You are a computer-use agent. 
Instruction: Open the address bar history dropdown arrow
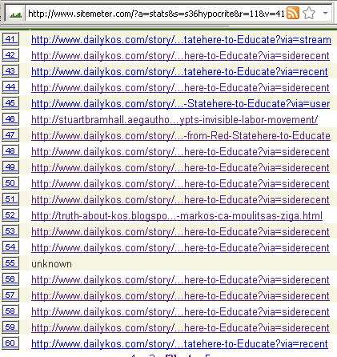pos(325,13)
